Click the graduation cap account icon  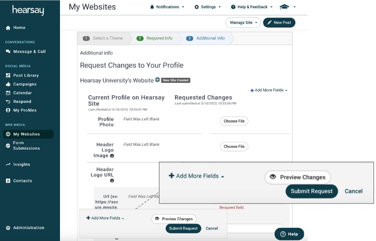285,7
